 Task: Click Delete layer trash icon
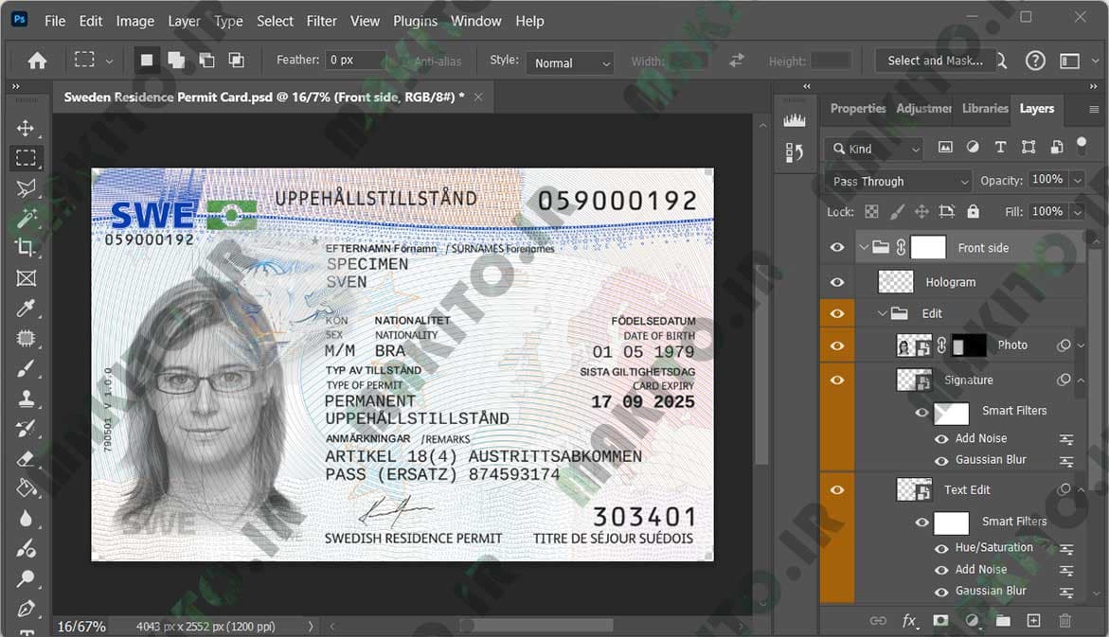point(1064,621)
